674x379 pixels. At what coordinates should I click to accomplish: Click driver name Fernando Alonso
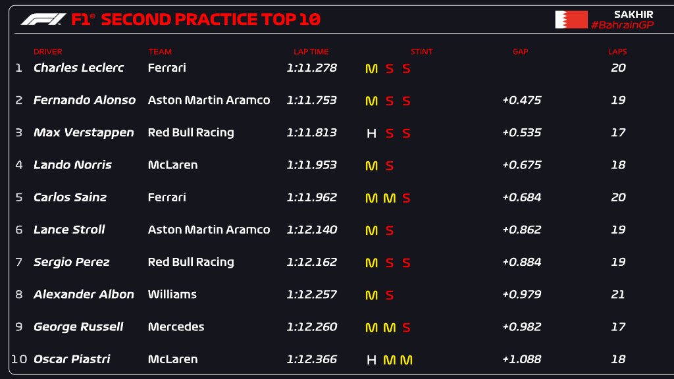(x=84, y=100)
